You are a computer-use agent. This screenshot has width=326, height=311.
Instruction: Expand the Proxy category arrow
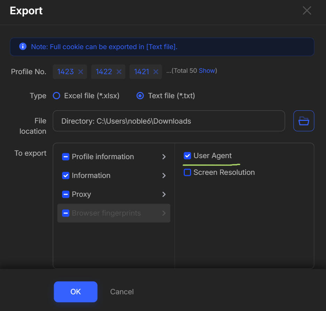click(164, 194)
